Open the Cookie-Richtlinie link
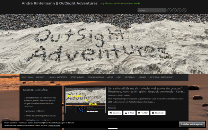The width and height of the screenshot is (208, 130). [54, 125]
